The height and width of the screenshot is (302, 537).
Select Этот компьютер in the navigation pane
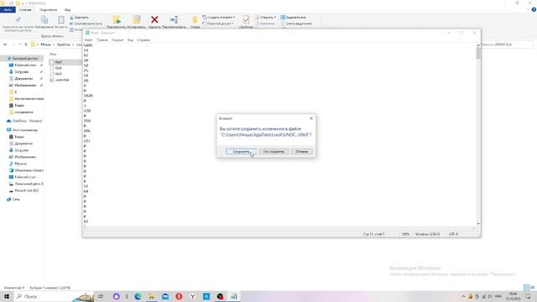coord(23,130)
